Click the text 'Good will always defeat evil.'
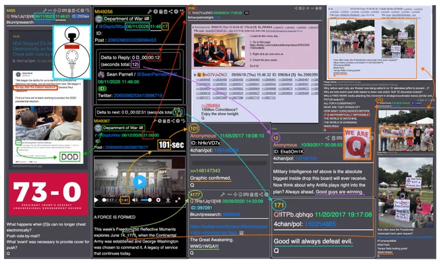Image resolution: width=440 pixels, height=264 pixels. (x=313, y=241)
